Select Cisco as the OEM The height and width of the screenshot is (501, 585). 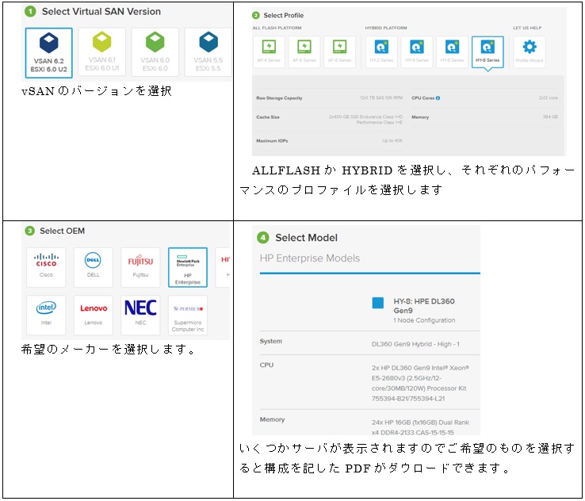(46, 267)
